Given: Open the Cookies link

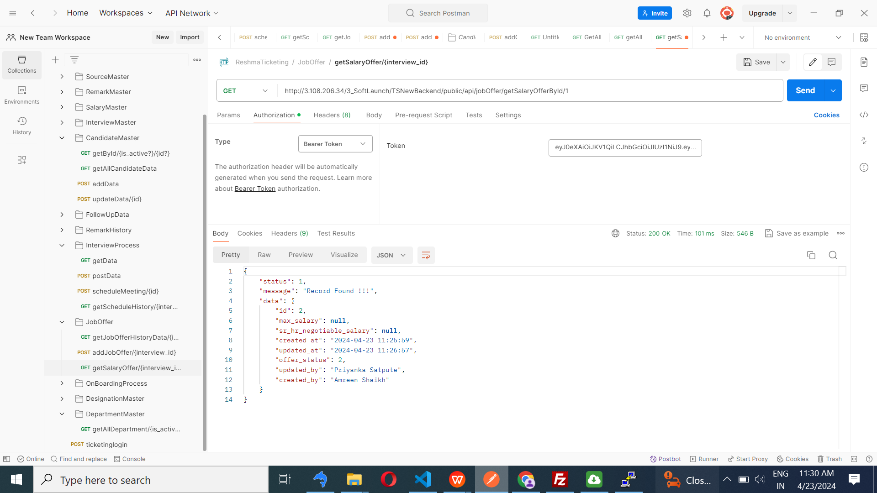Looking at the screenshot, I should click(826, 115).
